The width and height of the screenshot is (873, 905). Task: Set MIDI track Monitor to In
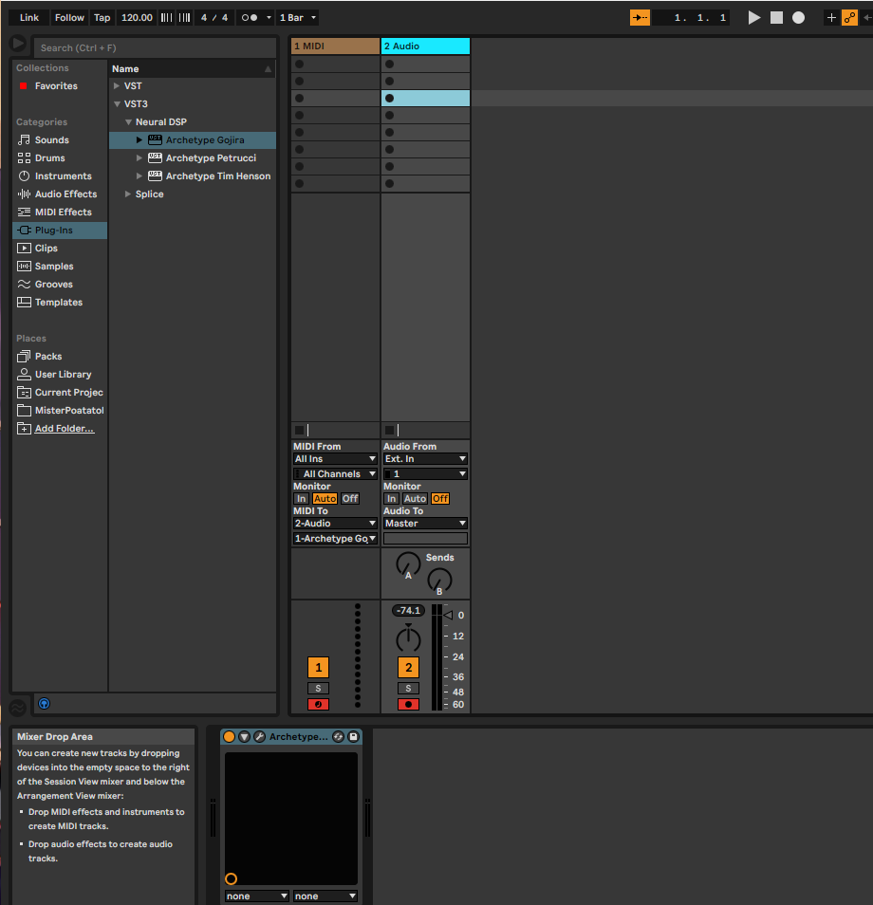point(302,499)
